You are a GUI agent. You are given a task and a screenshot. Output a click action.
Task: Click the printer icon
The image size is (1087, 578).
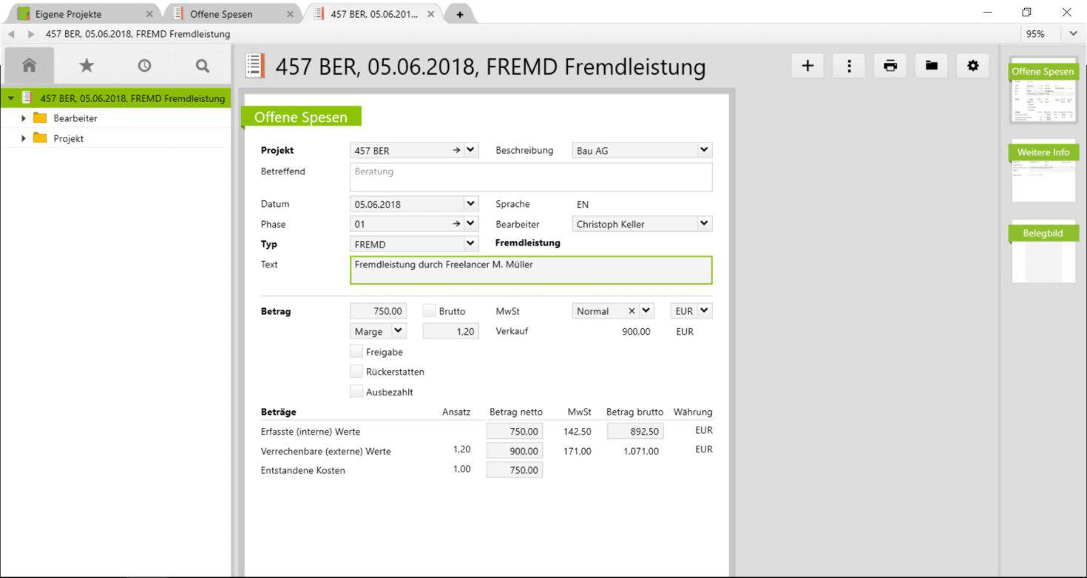(x=890, y=66)
